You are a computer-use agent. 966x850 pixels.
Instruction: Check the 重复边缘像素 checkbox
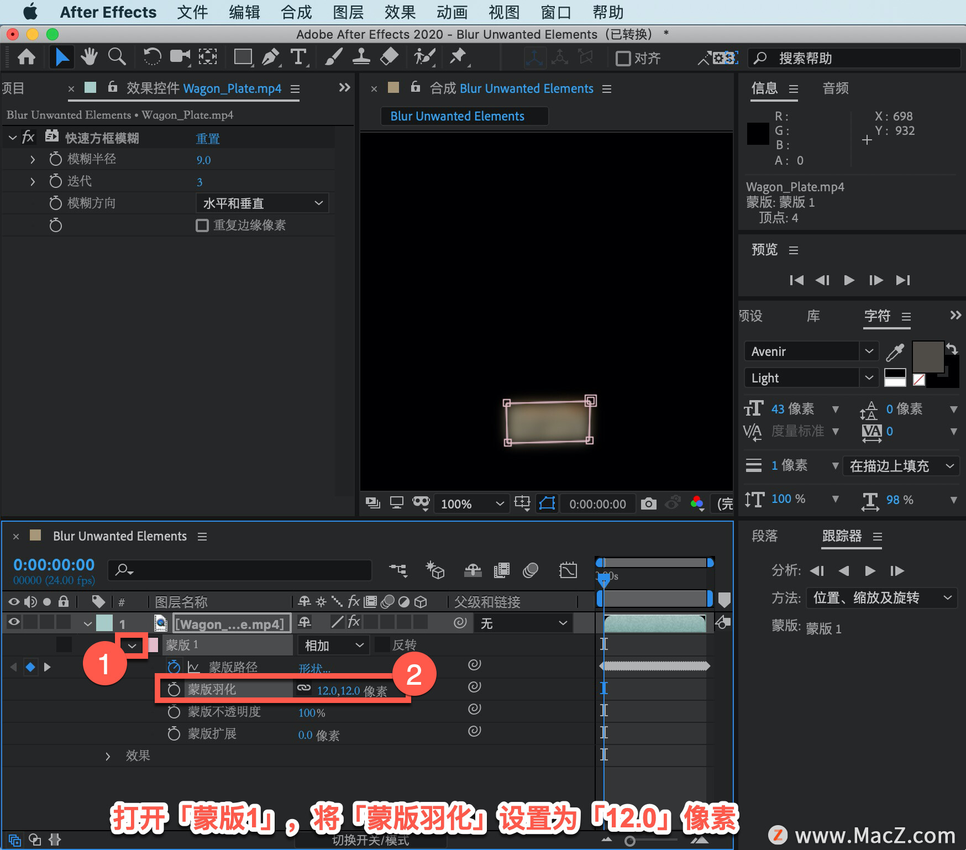click(202, 225)
